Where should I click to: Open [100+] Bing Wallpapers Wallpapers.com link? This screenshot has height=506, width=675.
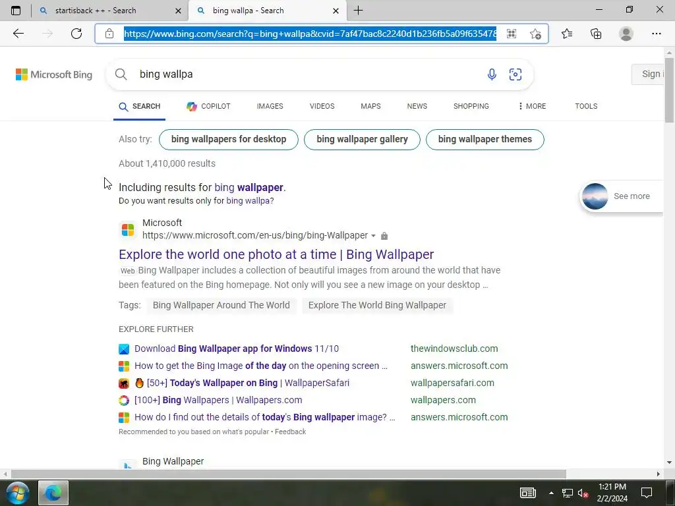pyautogui.click(x=218, y=400)
